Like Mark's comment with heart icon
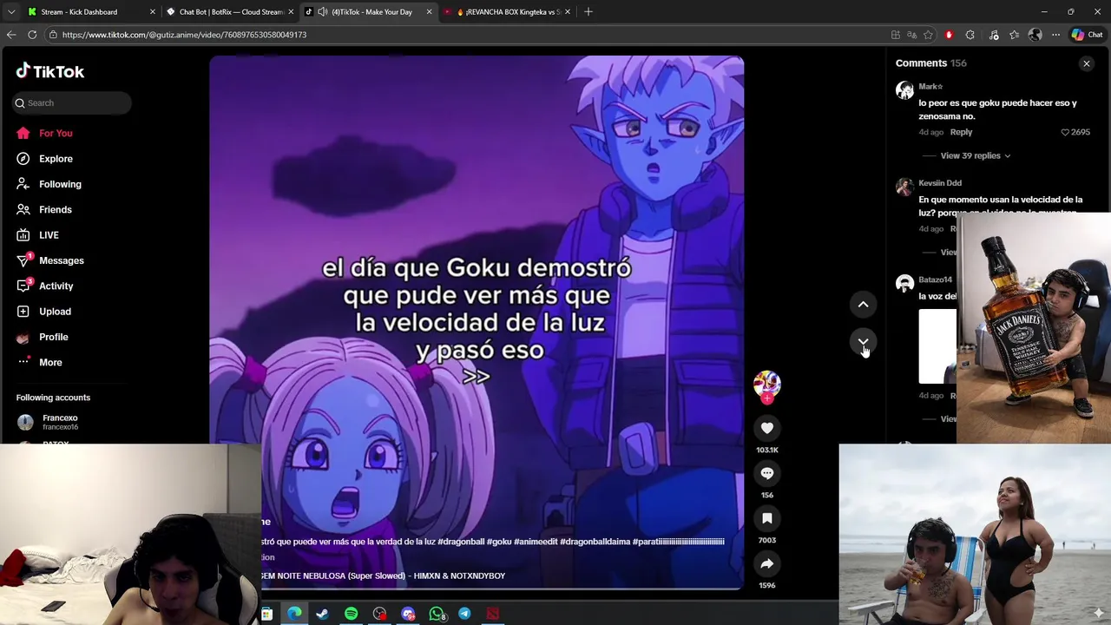The height and width of the screenshot is (625, 1111). (1065, 132)
